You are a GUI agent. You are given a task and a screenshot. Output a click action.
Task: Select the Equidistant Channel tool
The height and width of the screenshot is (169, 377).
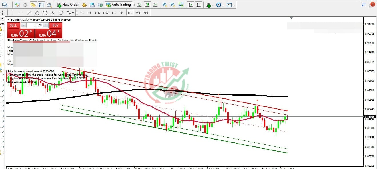point(37,13)
